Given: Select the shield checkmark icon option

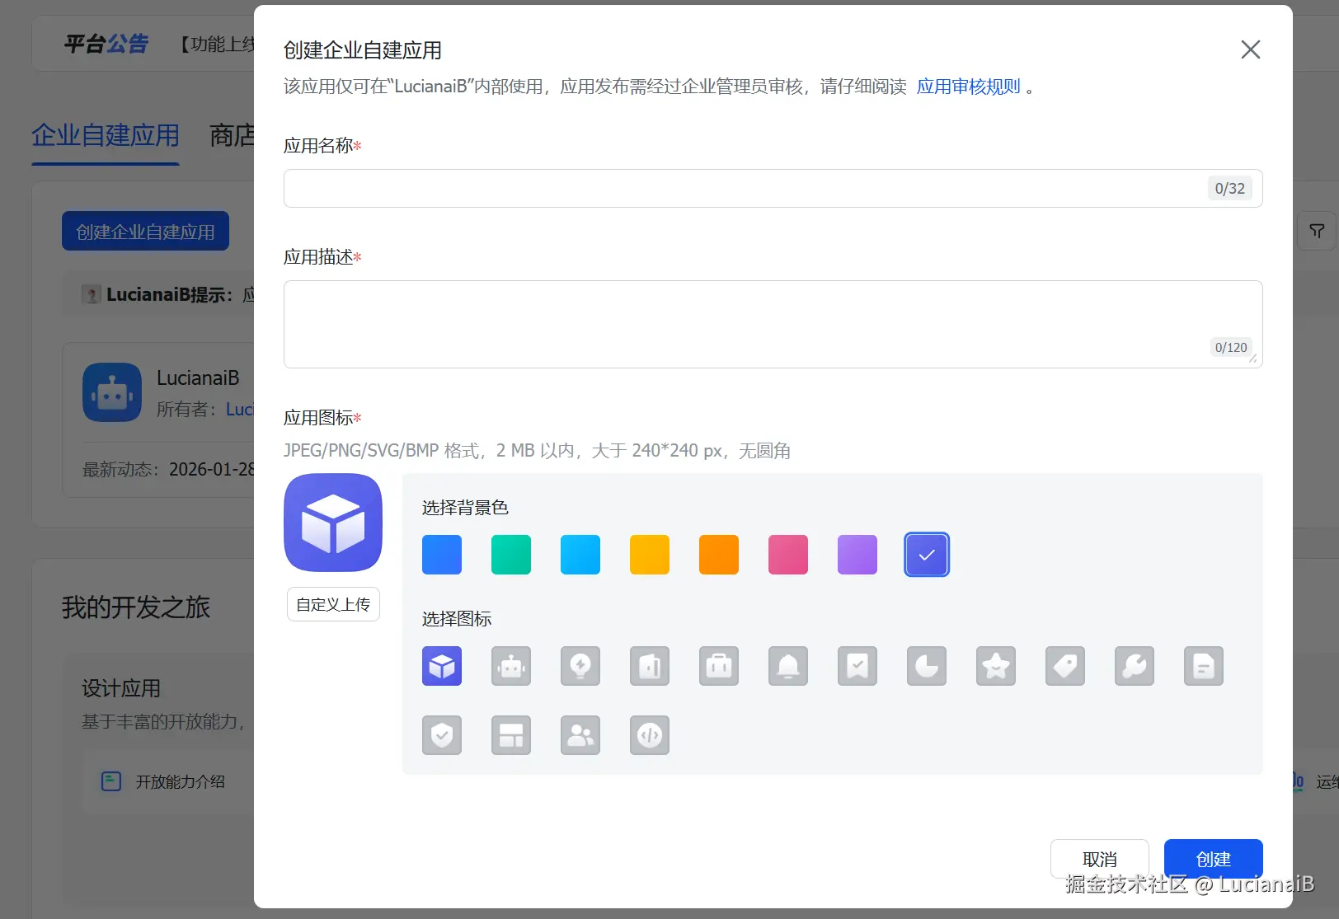Looking at the screenshot, I should tap(442, 735).
